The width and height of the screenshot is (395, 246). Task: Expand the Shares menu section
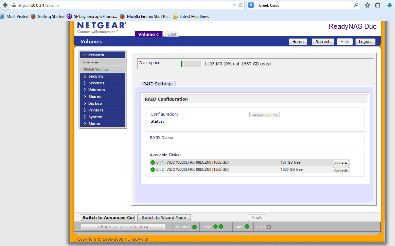click(x=95, y=97)
